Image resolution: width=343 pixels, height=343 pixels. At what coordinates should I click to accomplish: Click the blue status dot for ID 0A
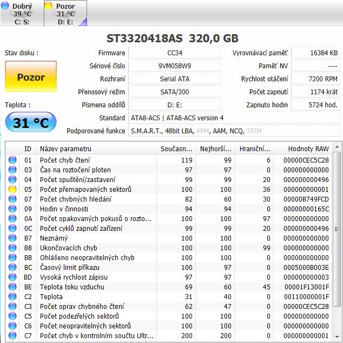tap(12, 218)
